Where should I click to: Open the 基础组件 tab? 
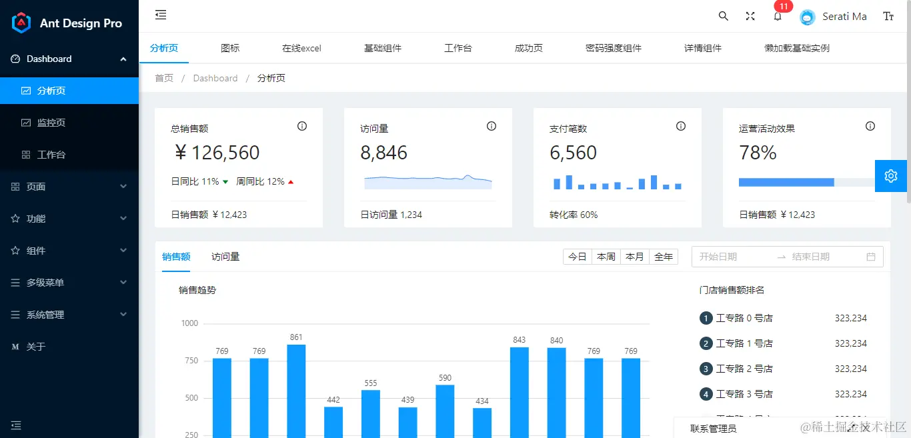click(383, 48)
